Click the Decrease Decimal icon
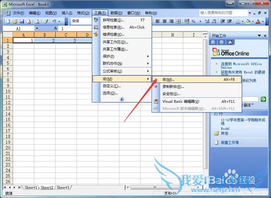 point(214,21)
